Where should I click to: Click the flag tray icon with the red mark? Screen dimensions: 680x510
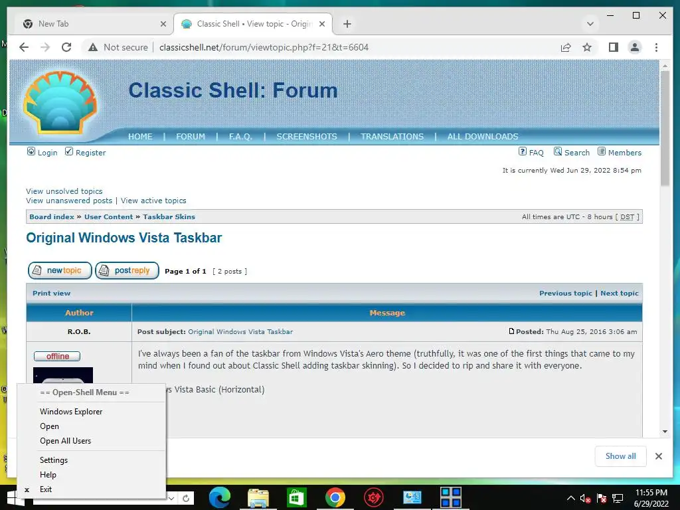602,498
